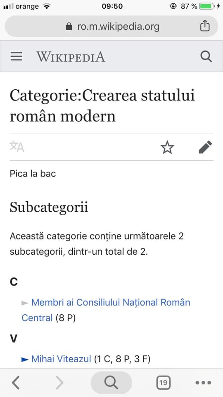This screenshot has height=397, width=223.
Task: Tap the bottom bar search button
Action: tap(111, 383)
